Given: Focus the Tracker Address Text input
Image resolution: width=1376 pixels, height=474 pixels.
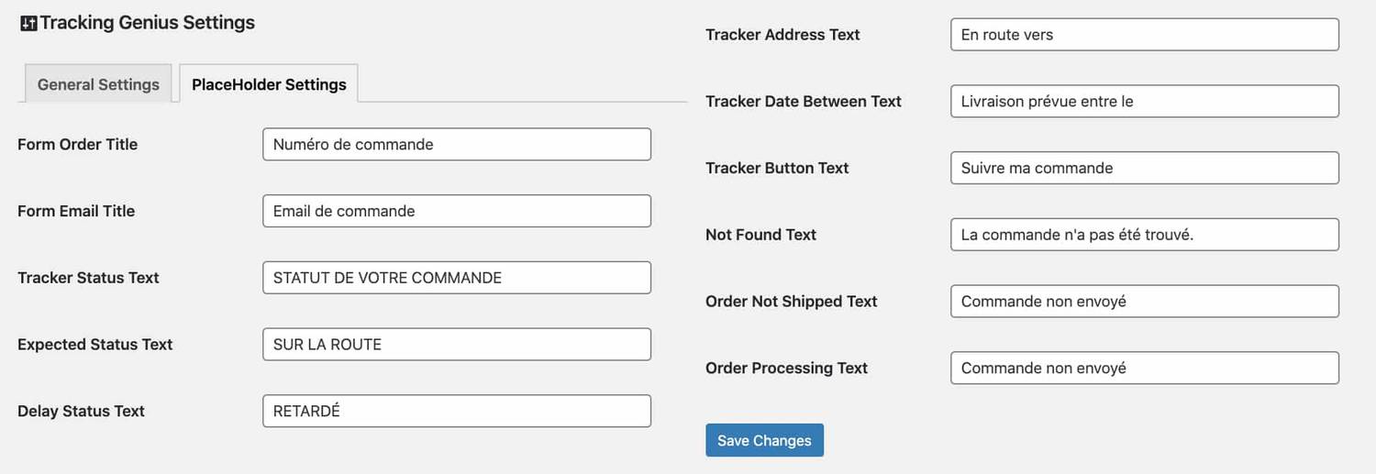Looking at the screenshot, I should 1144,35.
